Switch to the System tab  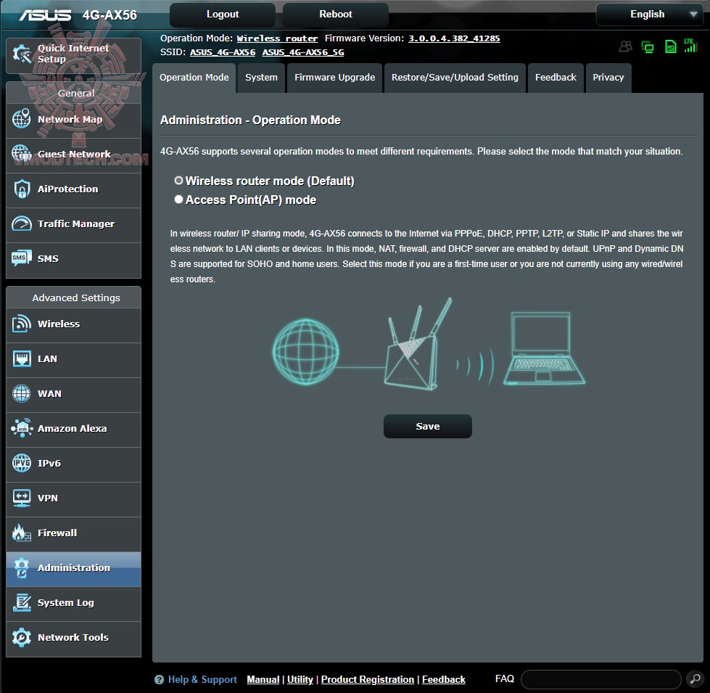click(261, 78)
